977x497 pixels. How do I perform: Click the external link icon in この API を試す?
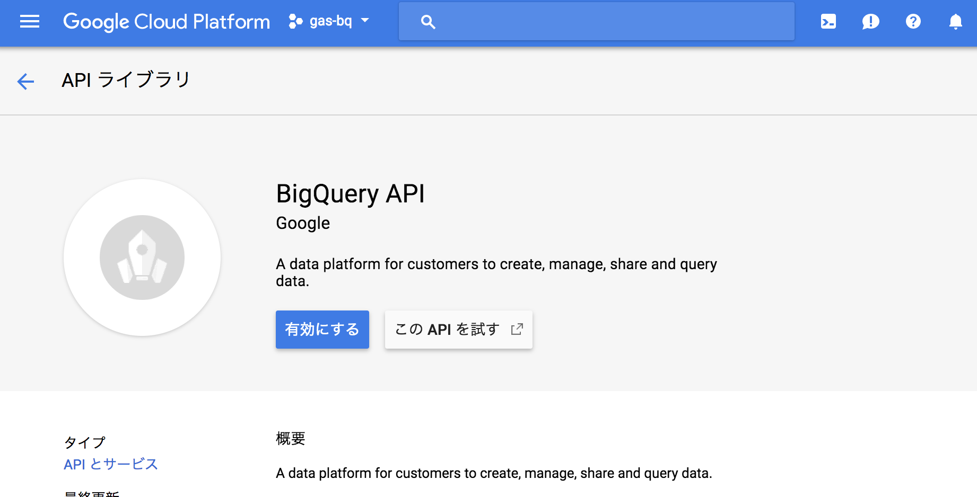tap(517, 329)
